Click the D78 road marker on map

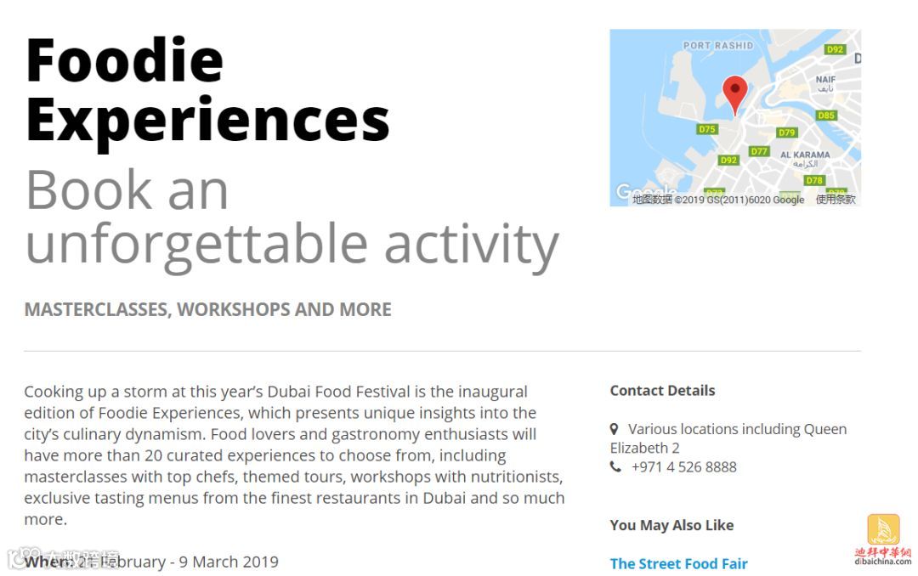coord(814,180)
